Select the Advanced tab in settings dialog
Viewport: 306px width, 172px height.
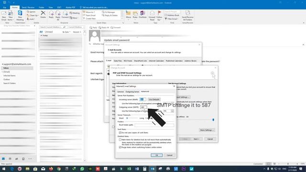(145, 91)
